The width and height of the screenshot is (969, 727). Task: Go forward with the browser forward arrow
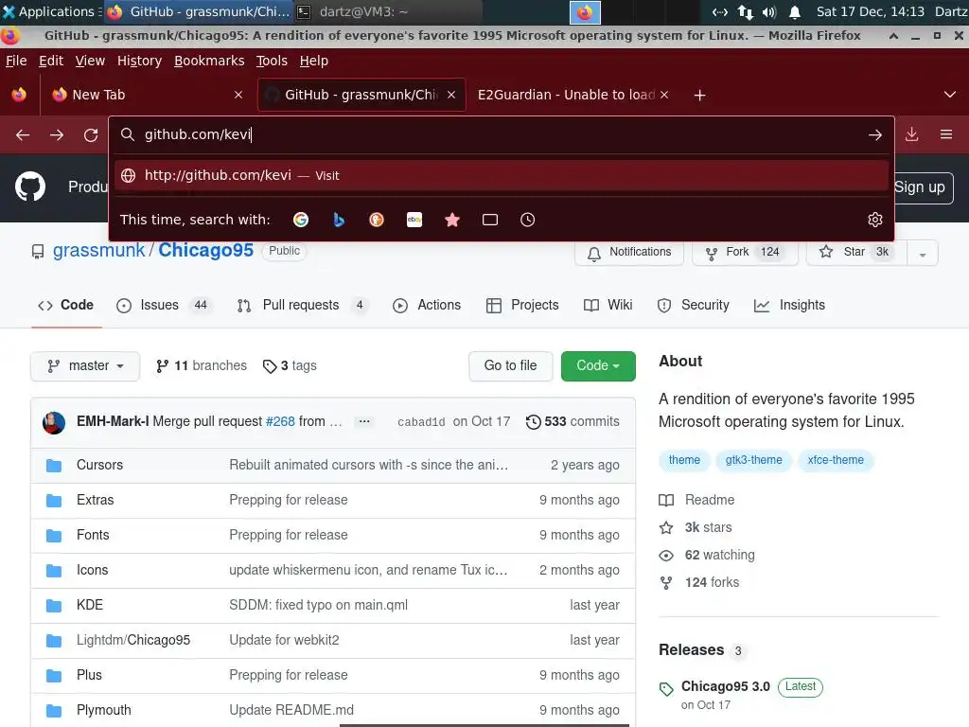click(x=57, y=134)
